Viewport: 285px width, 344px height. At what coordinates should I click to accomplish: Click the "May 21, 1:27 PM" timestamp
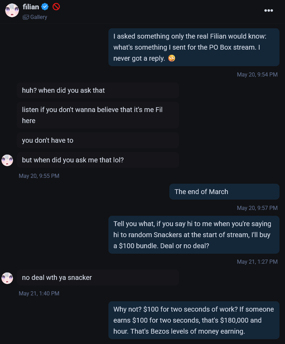(257, 262)
